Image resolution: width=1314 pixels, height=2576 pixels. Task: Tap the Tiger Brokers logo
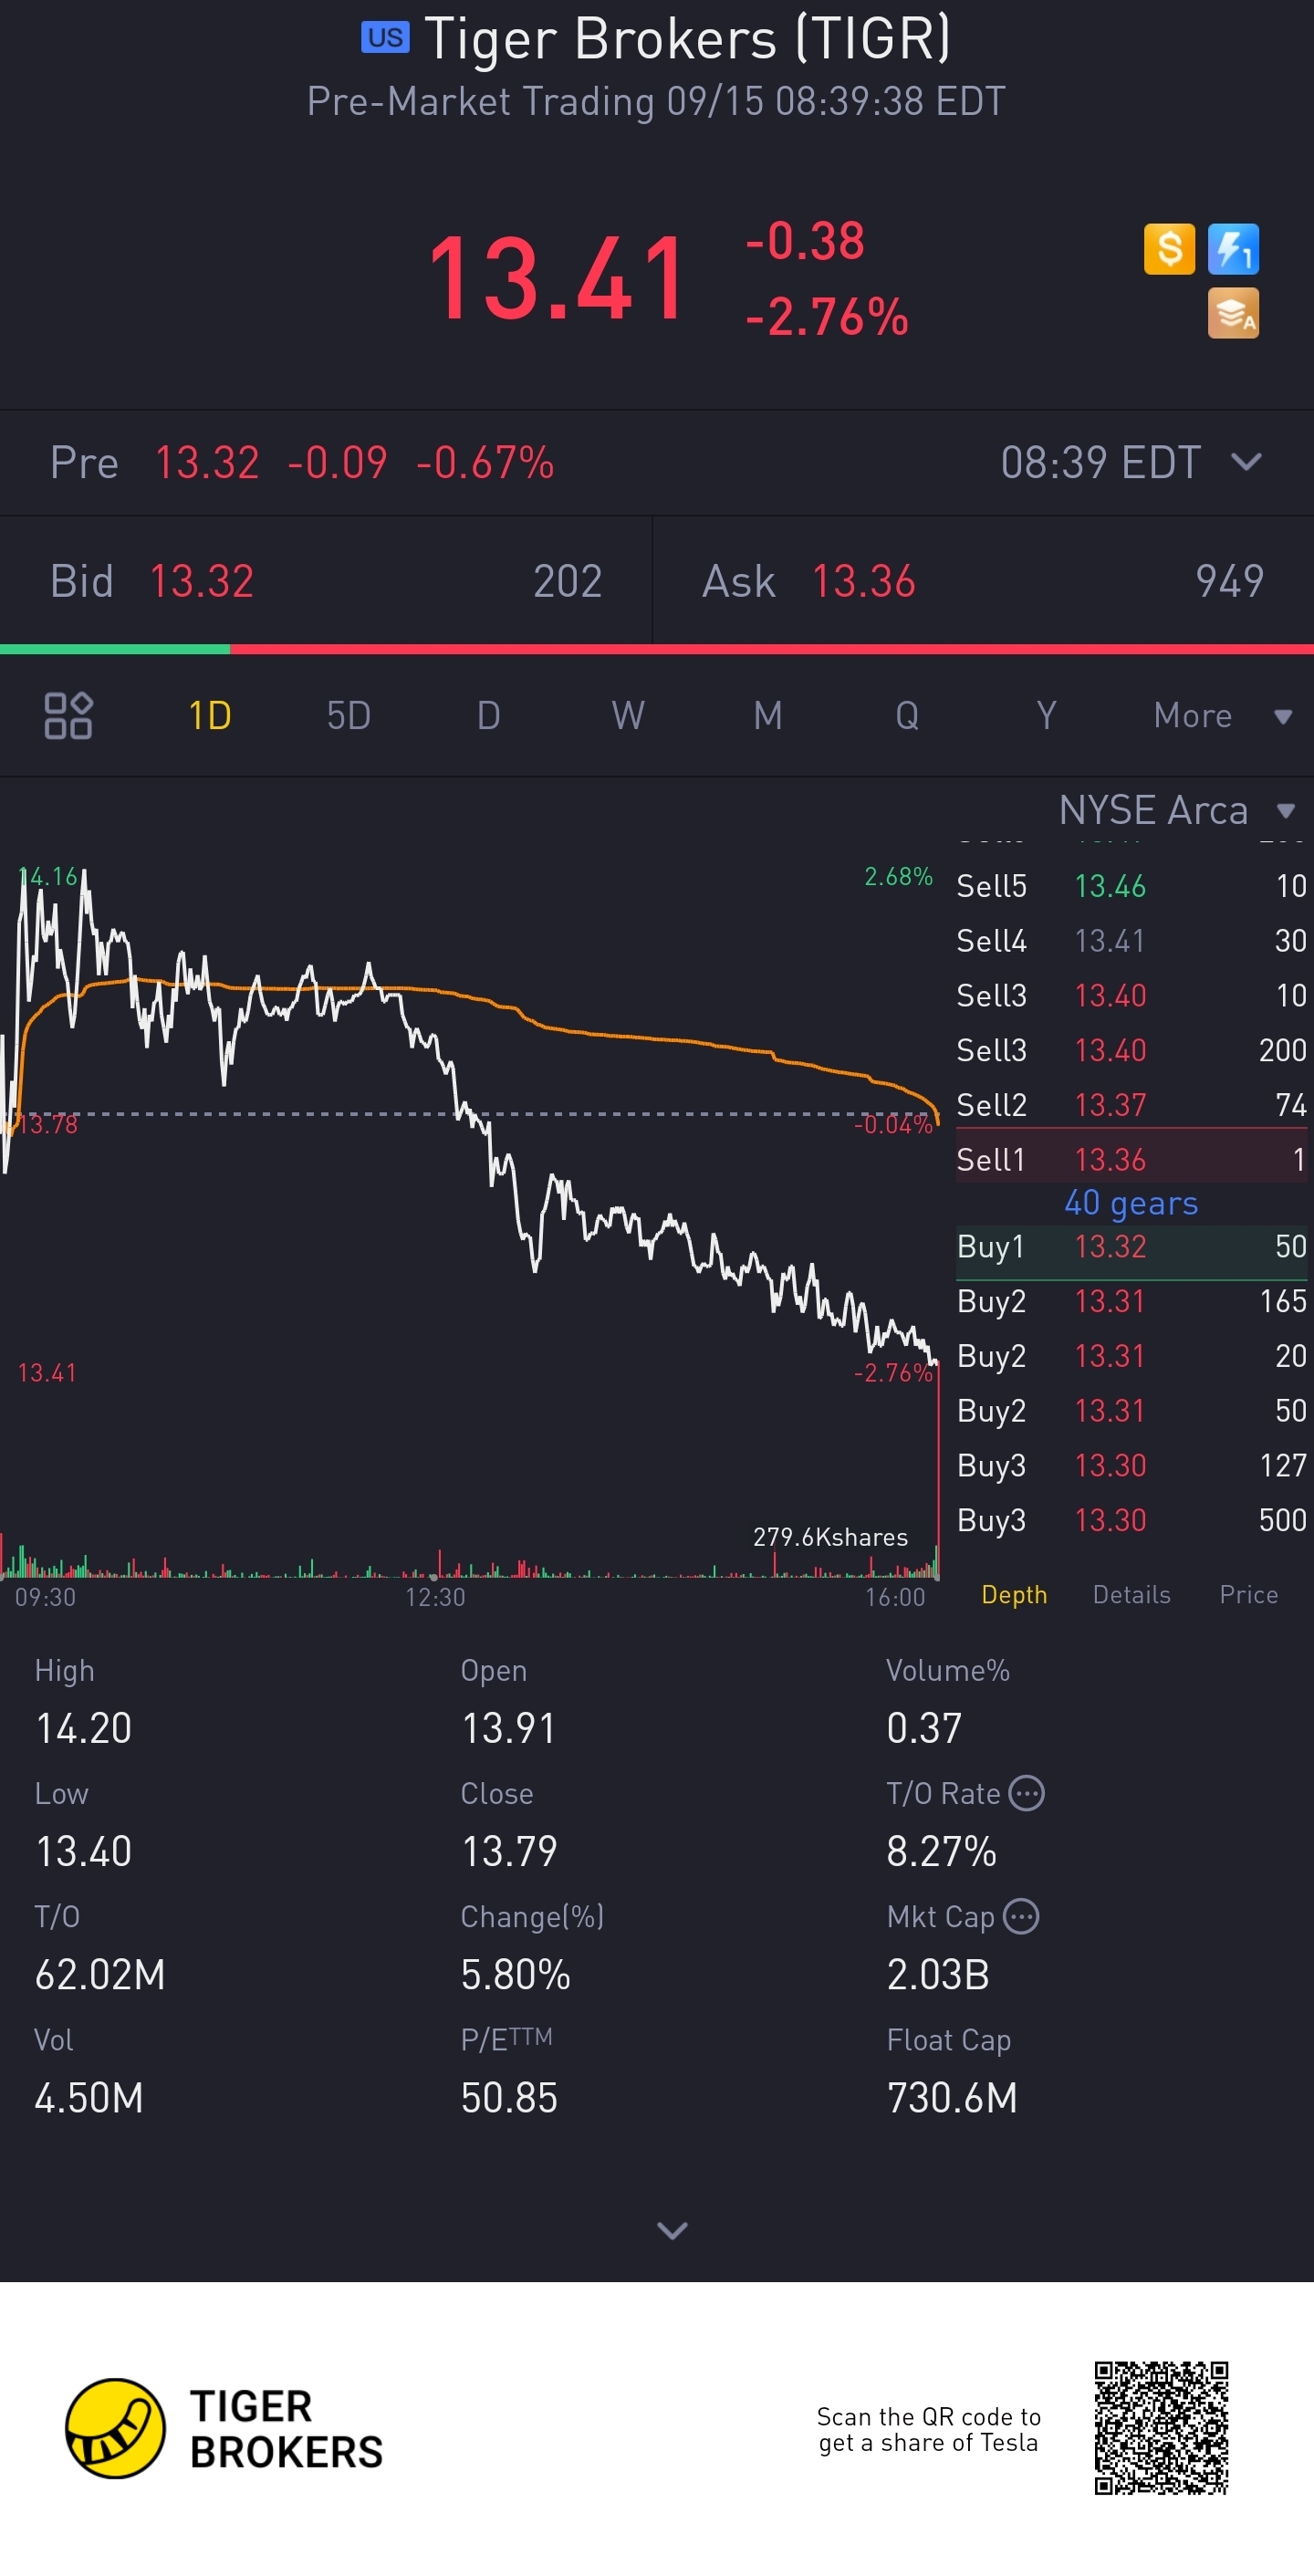pyautogui.click(x=224, y=2428)
